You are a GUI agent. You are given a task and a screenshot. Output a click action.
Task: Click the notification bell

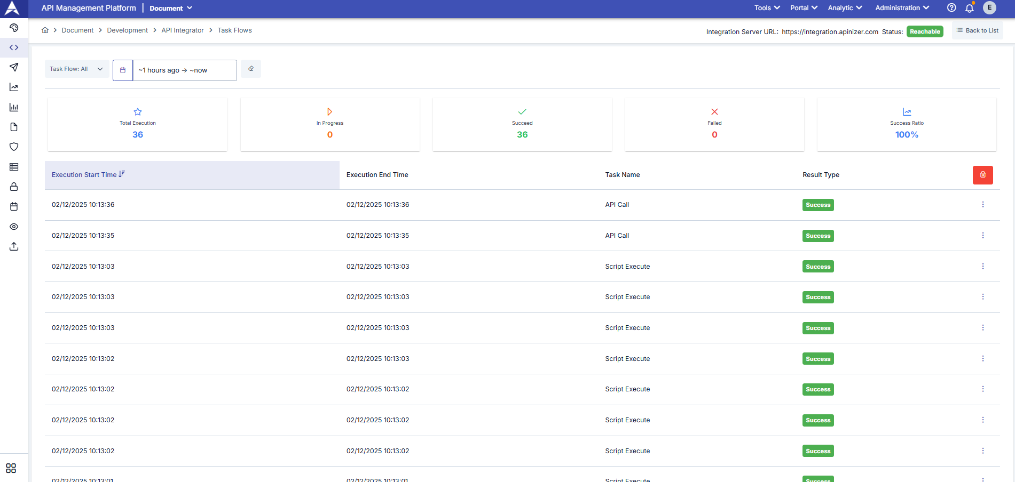(970, 8)
